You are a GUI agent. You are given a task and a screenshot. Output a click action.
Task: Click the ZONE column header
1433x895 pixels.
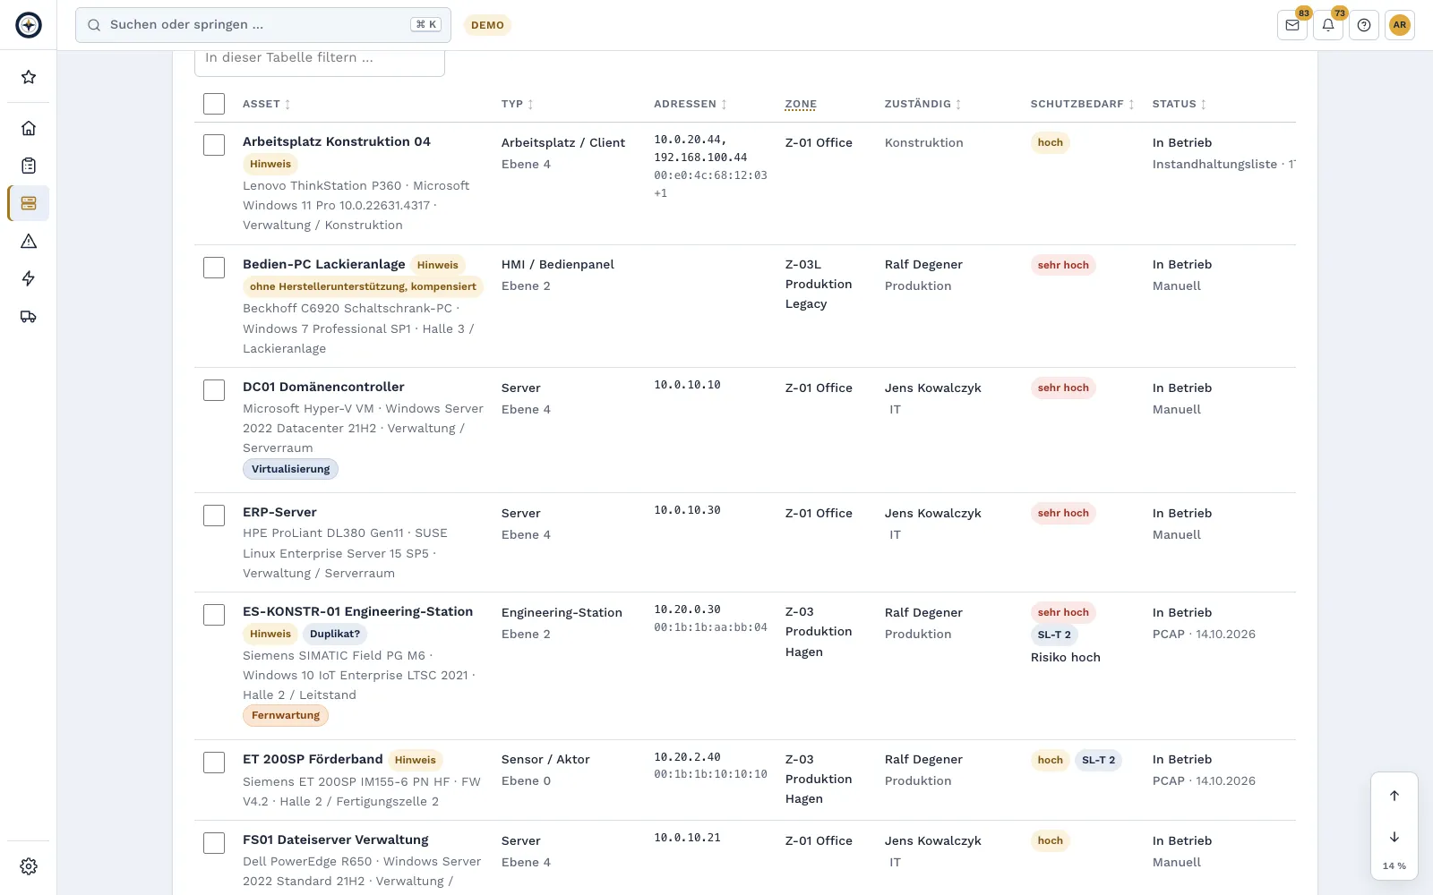[x=801, y=104]
